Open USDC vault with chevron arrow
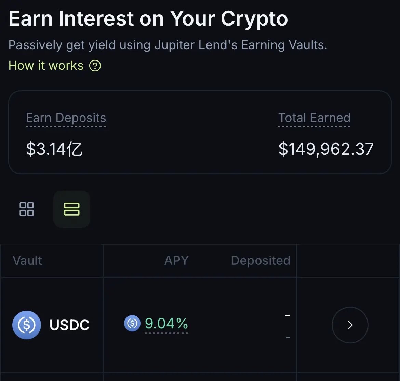This screenshot has height=381, width=400. pos(350,325)
